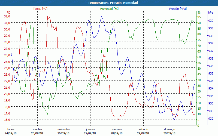218x136 pixels.
Task: Click the '26/09/18' date label
Action: pos(63,133)
